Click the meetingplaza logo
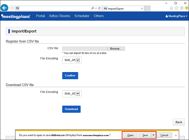189x140 pixels. click(15, 16)
